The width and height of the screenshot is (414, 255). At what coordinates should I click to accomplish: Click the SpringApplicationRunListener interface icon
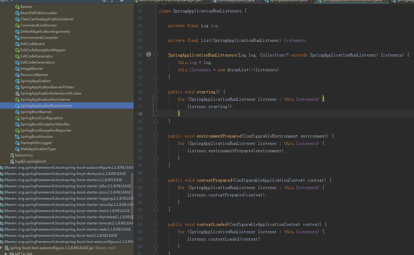pyautogui.click(x=17, y=100)
